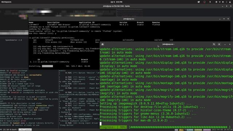
Task: Maximize the byobu background window
Action: (x=226, y=6)
